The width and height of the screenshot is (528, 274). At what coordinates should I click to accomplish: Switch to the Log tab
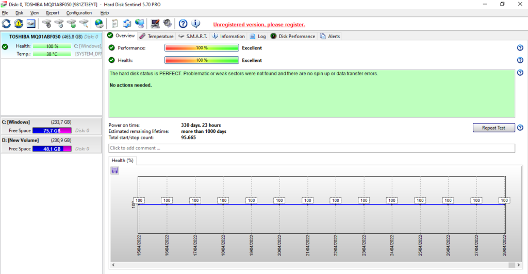(258, 36)
